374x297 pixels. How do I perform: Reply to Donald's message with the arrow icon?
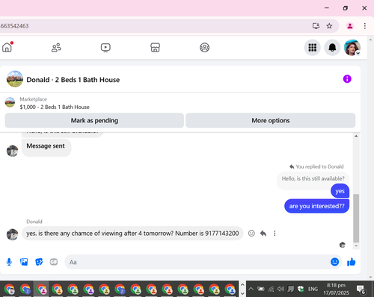tap(263, 234)
